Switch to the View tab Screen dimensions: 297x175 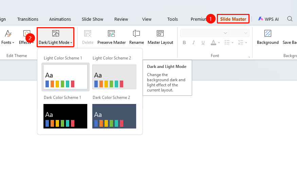click(x=147, y=19)
